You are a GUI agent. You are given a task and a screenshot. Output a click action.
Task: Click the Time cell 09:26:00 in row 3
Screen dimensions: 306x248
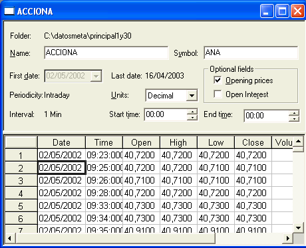tap(104, 180)
